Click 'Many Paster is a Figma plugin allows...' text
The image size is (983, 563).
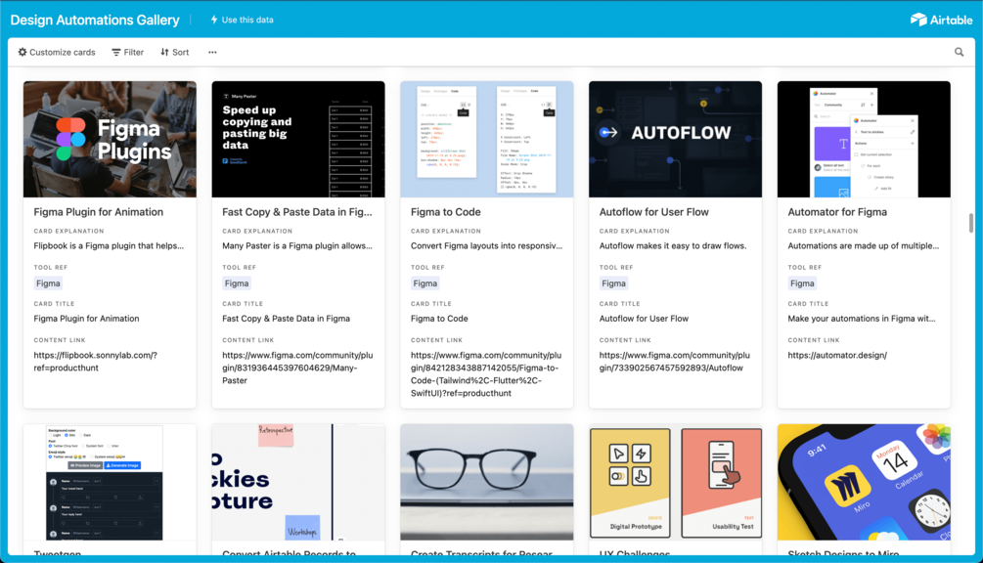click(x=297, y=246)
